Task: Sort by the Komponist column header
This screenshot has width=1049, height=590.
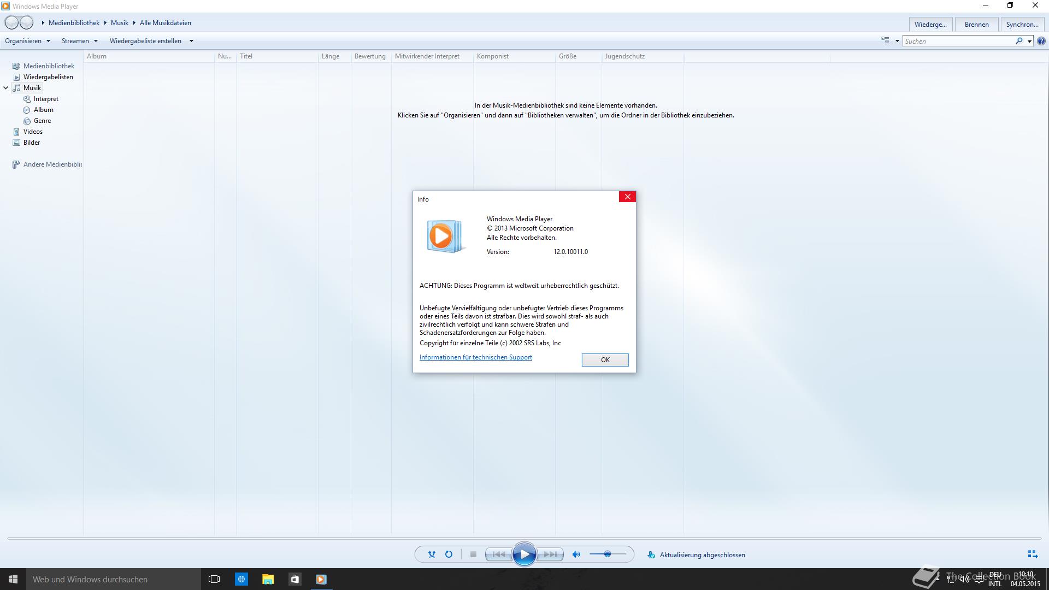Action: coord(515,56)
